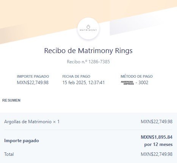Image resolution: width=177 pixels, height=163 pixels.
Task: Select the Argollas de Matrimonio × 1 line item
Action: point(32,122)
